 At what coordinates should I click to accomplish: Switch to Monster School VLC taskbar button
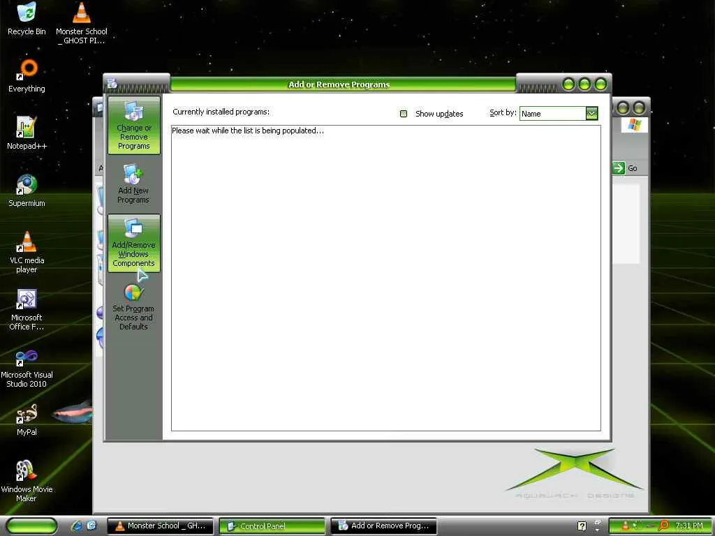[160, 526]
